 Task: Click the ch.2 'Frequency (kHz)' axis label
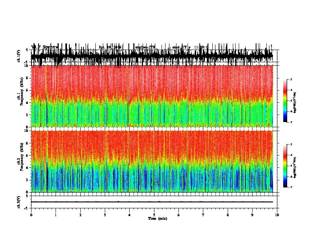click(x=22, y=157)
